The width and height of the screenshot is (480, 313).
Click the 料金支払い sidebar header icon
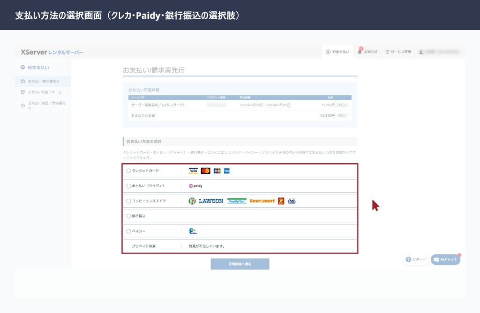click(x=22, y=67)
